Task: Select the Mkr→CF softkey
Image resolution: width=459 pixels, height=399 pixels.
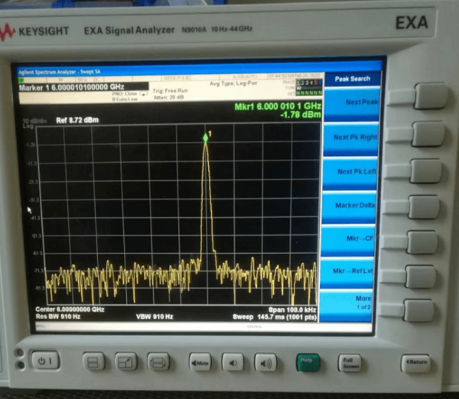Action: pos(352,240)
